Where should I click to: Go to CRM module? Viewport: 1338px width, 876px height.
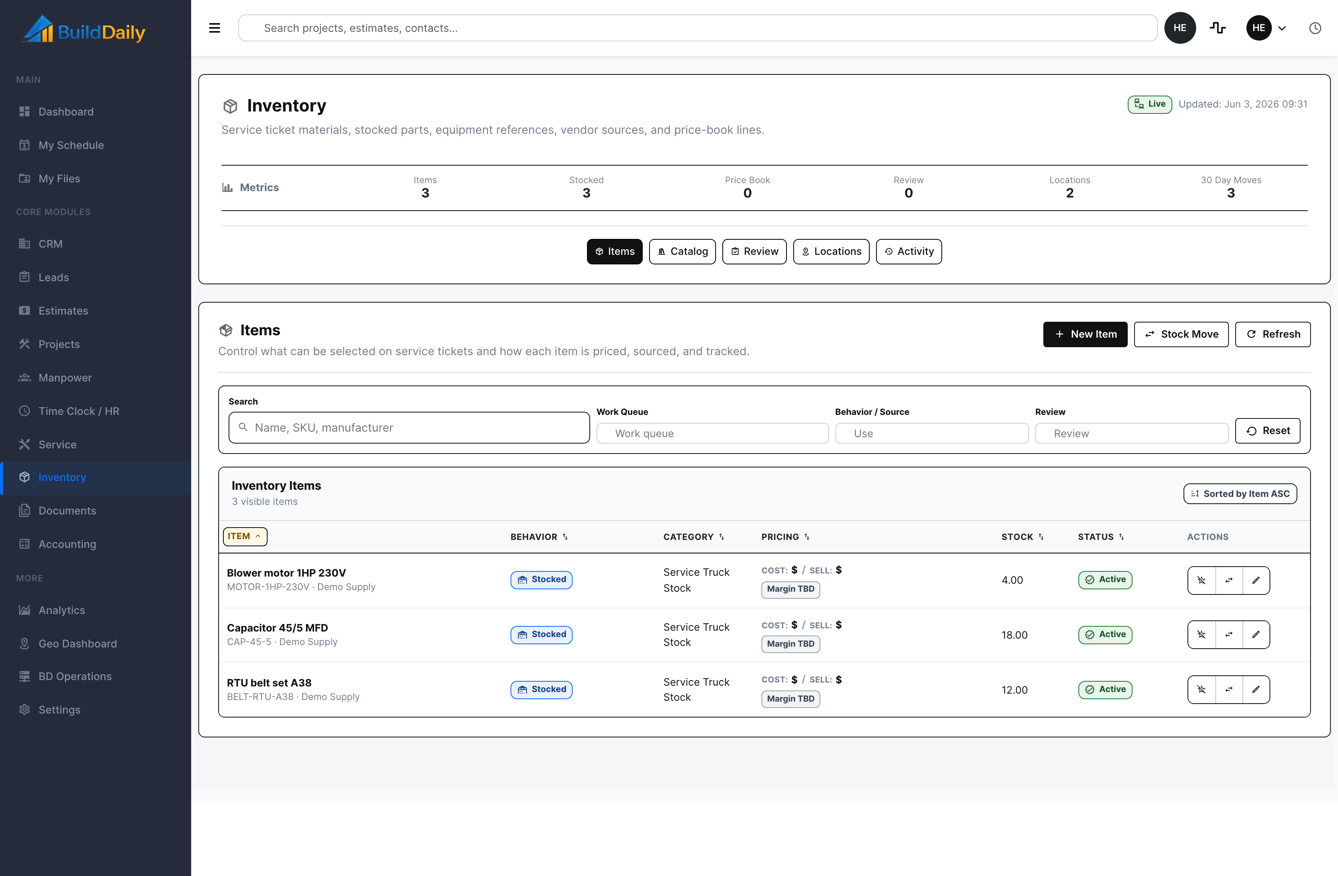[x=96, y=244]
